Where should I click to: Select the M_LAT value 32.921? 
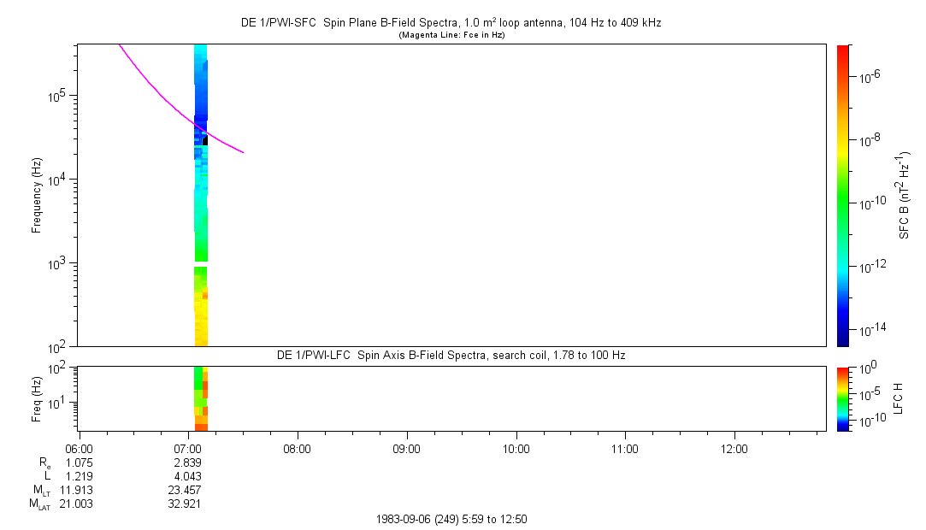[x=187, y=503]
